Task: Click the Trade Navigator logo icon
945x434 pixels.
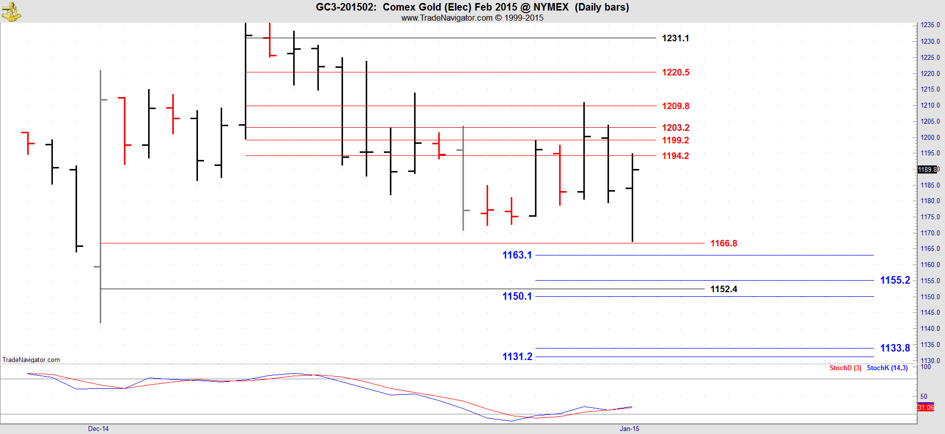Action: coord(11,12)
